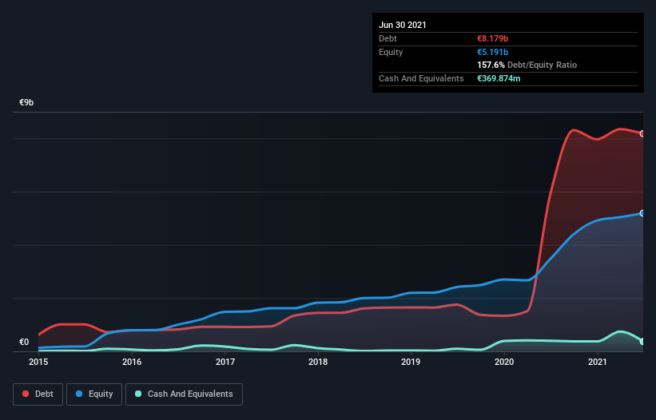The image size is (656, 420).
Task: Click the €5.191b equity value
Action: [492, 52]
